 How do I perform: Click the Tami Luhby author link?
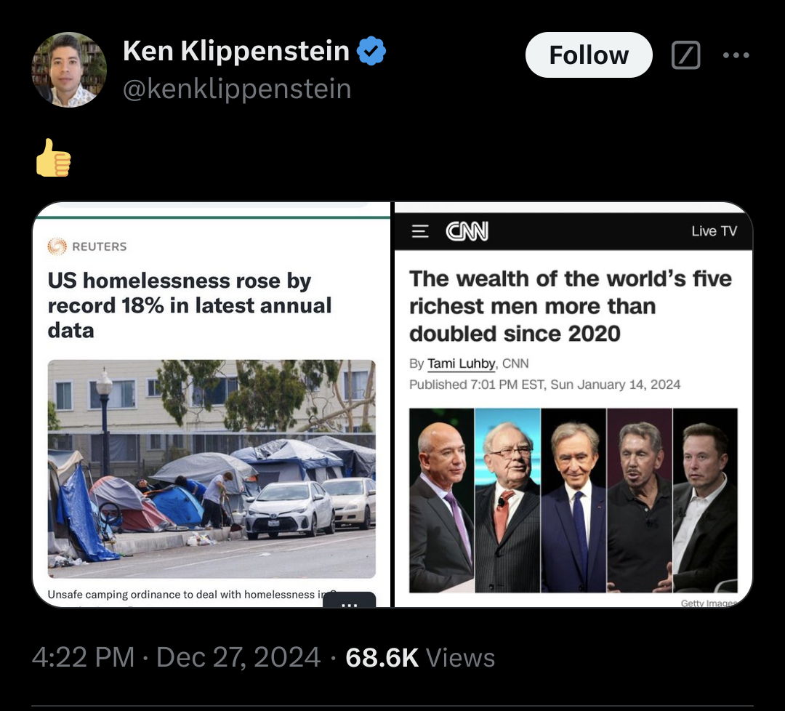461,363
